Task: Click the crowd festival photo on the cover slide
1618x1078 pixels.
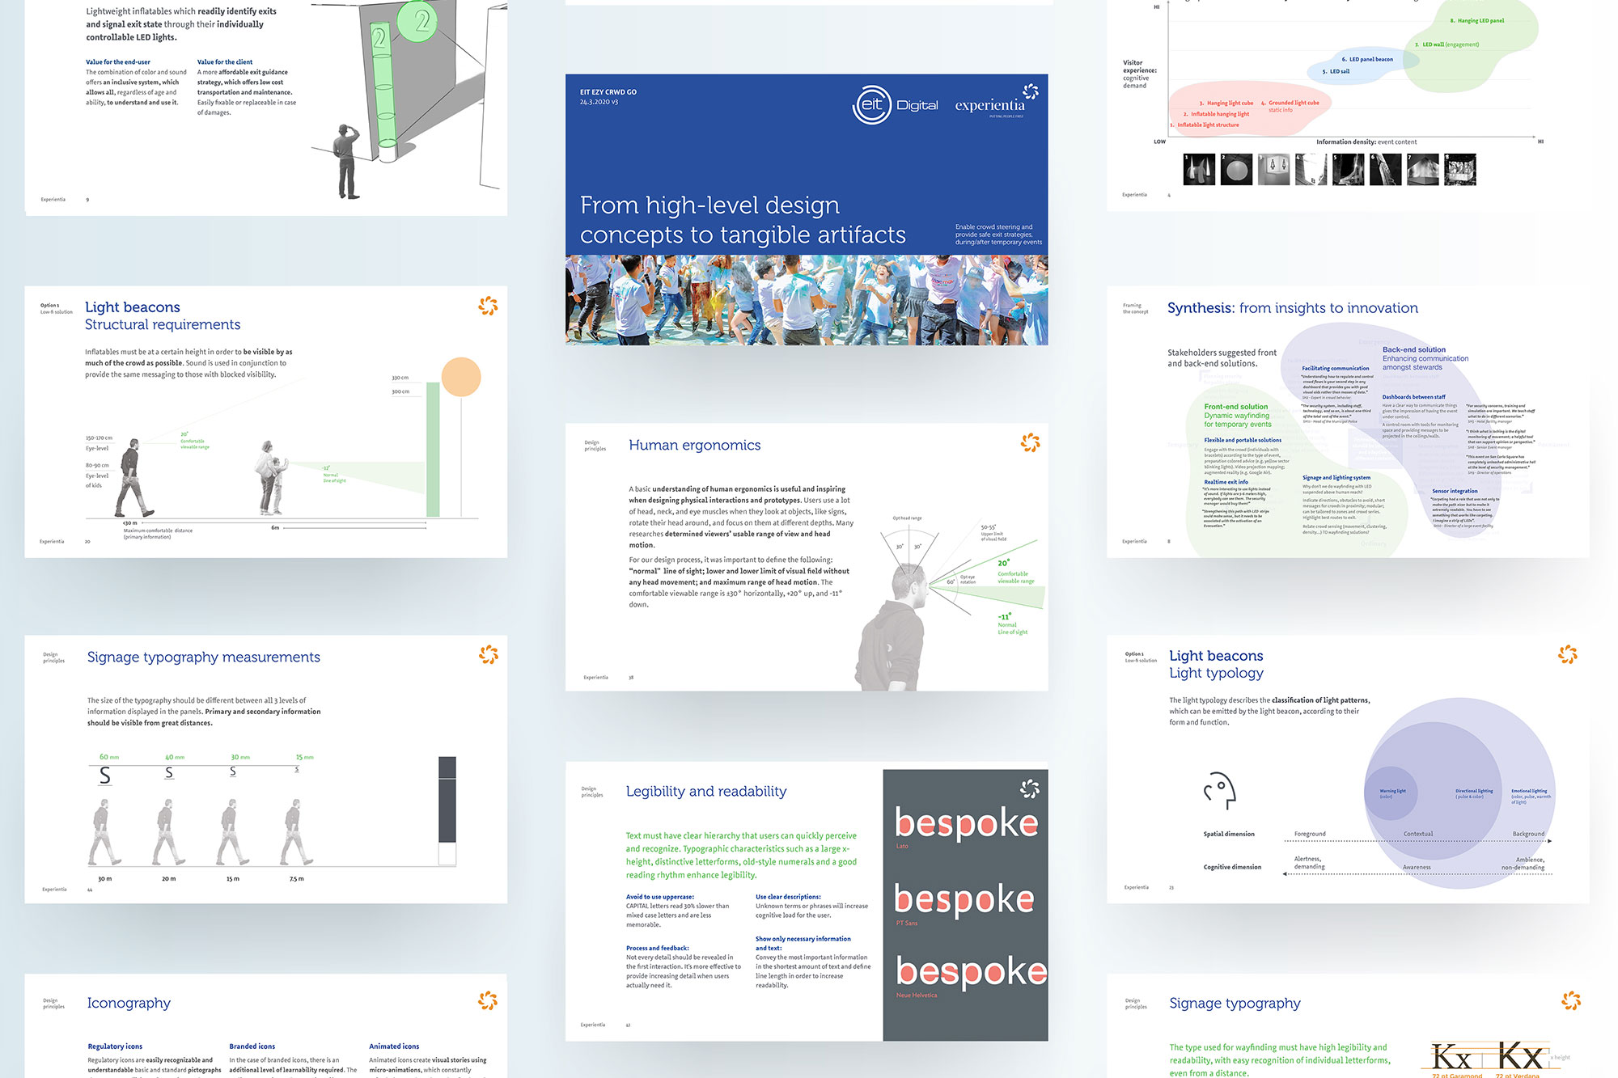Action: (807, 300)
